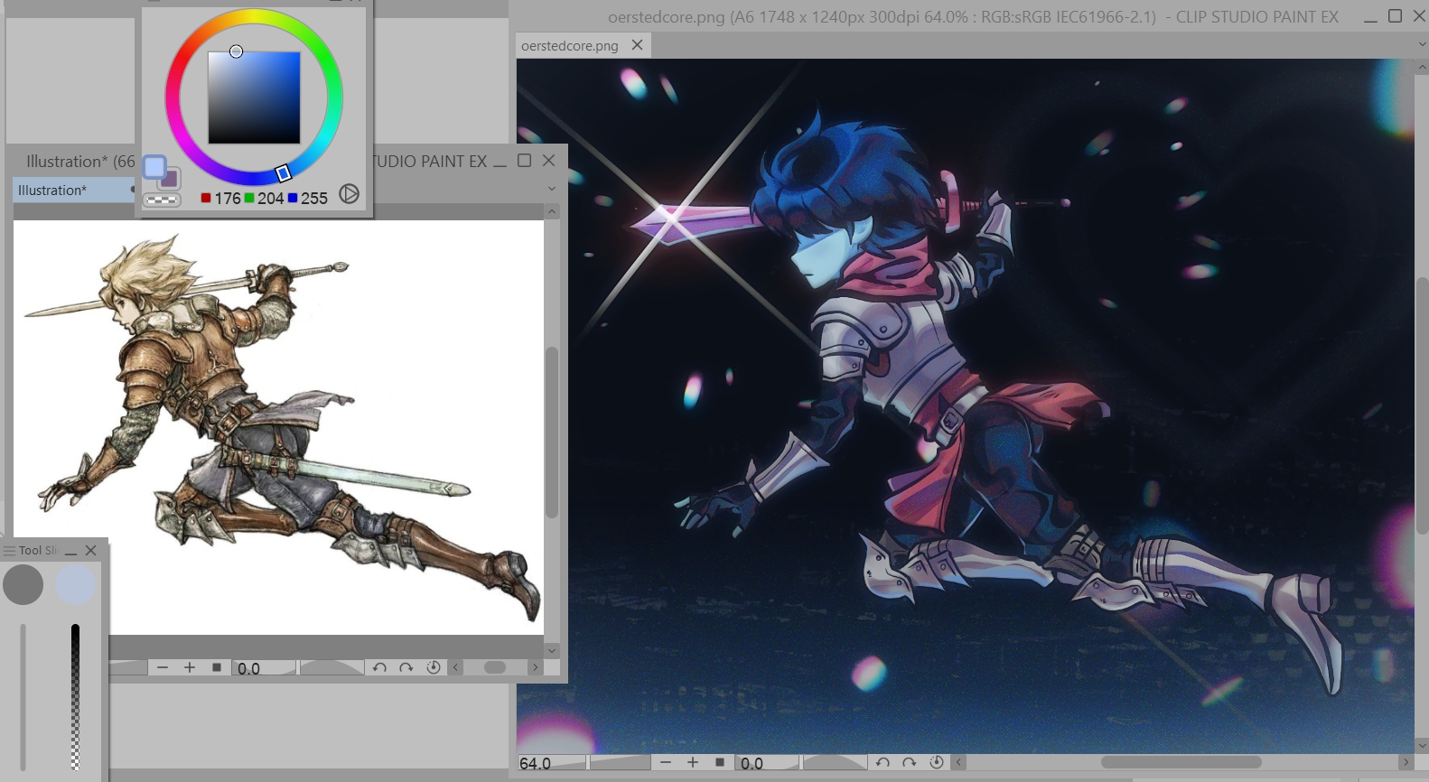The height and width of the screenshot is (782, 1429).
Task: Switch to the oerstedcore.png tab
Action: click(x=570, y=45)
